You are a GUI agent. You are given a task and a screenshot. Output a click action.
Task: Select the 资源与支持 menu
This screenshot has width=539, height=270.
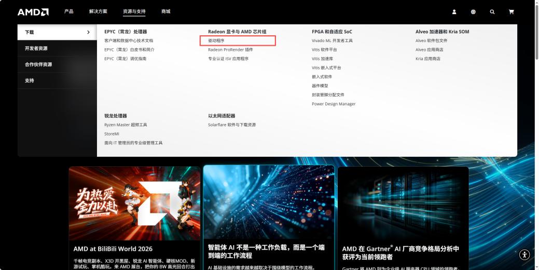pyautogui.click(x=134, y=11)
